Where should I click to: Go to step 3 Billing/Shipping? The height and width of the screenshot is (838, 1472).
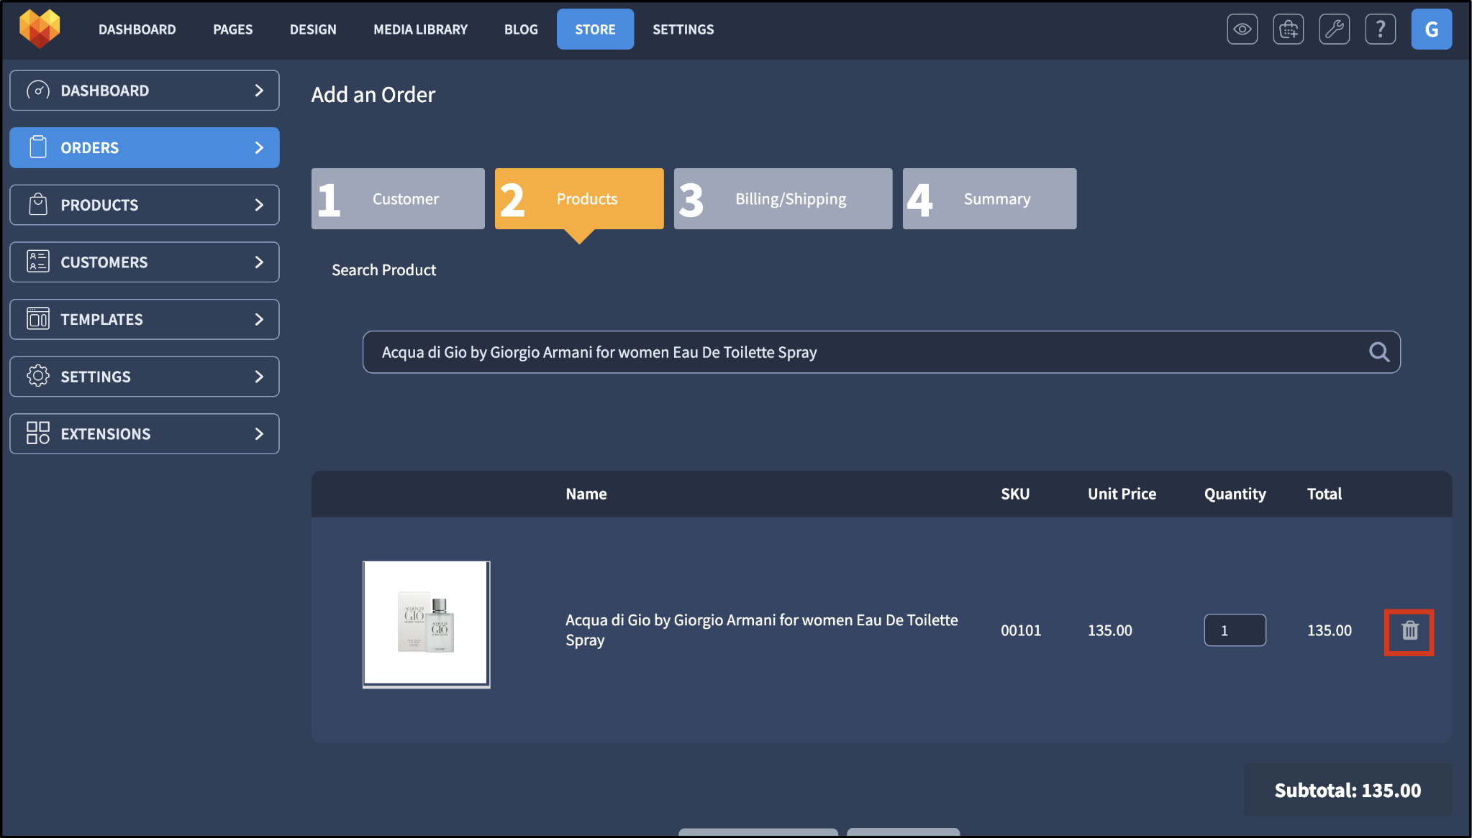(x=783, y=199)
